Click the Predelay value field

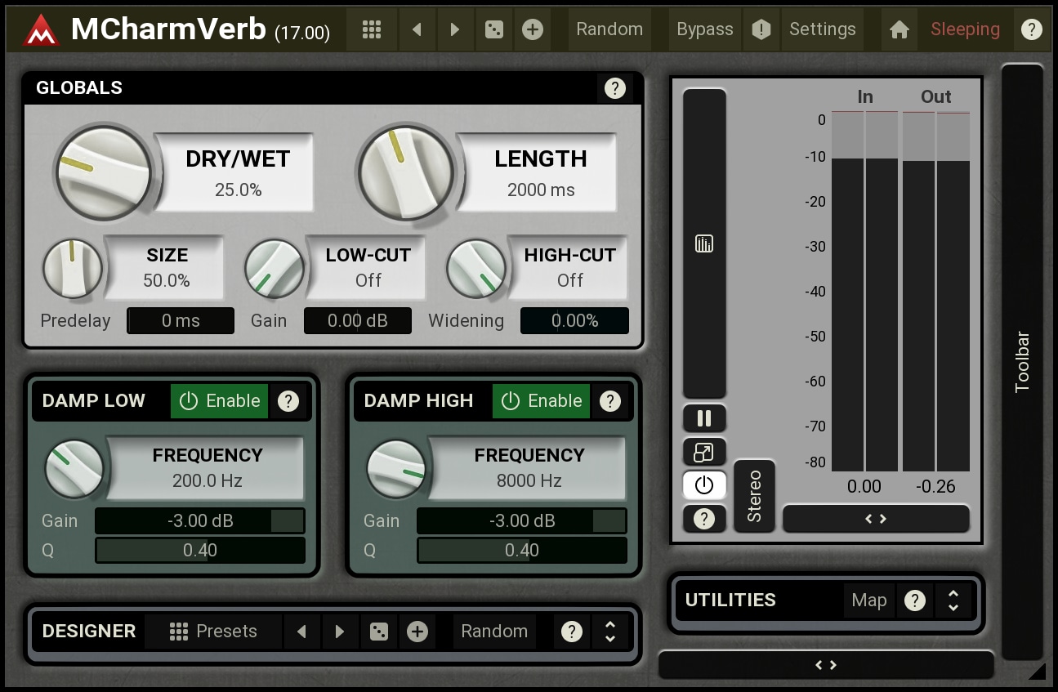(x=181, y=321)
